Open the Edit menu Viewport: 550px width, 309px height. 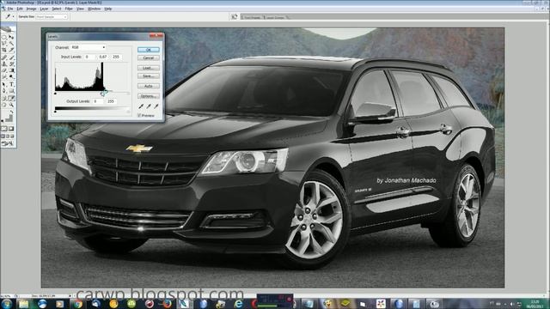click(x=20, y=9)
